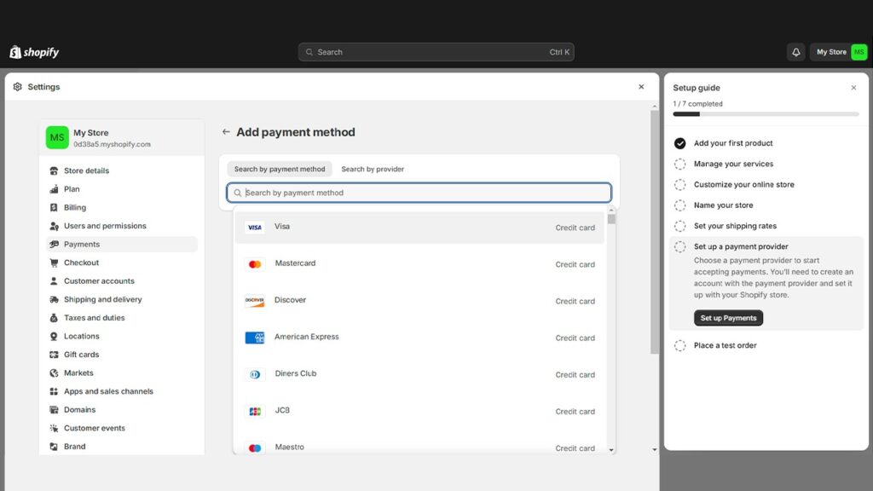Click the Discover card logo
This screenshot has height=491, width=873.
pos(254,301)
